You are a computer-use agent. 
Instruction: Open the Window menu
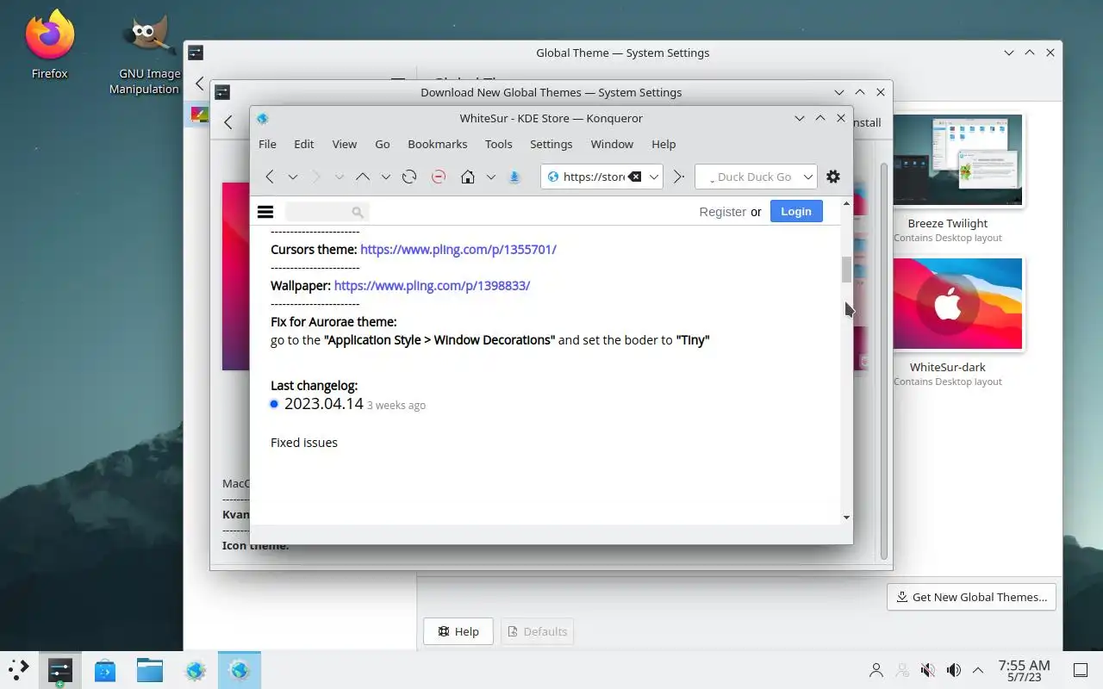tap(612, 144)
